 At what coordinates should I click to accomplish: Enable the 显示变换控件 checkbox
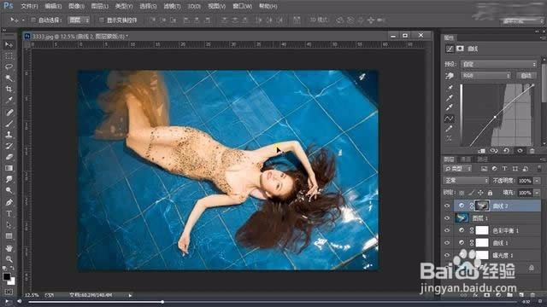(102, 20)
